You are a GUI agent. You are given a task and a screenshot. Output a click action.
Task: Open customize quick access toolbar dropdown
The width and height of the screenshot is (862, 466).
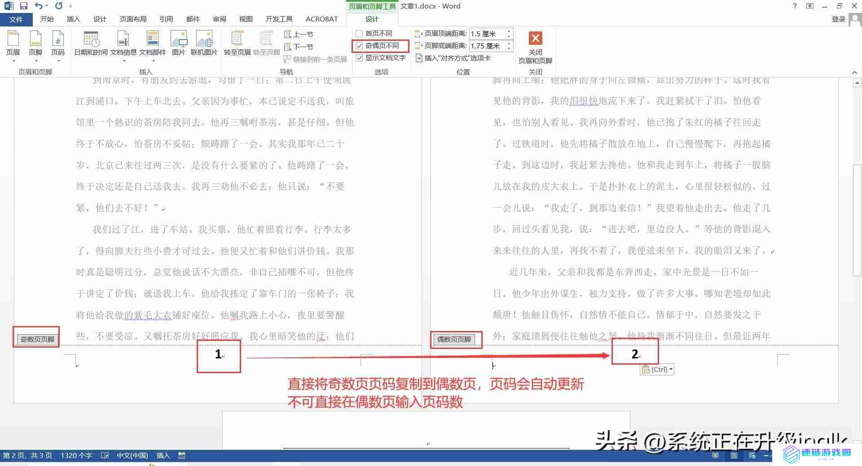(x=70, y=6)
